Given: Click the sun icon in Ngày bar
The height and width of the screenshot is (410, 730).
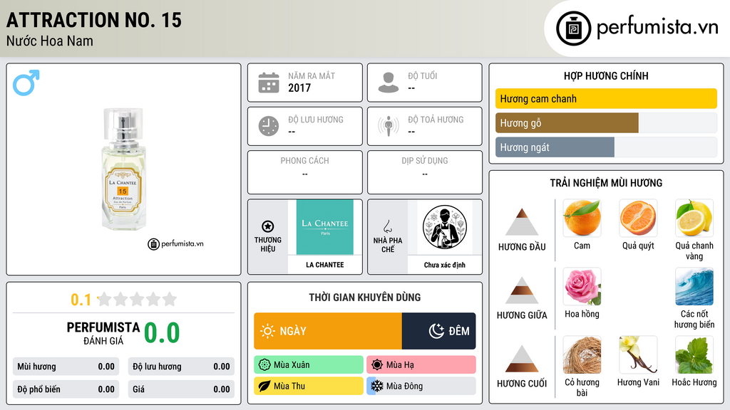Looking at the screenshot, I should pos(267,331).
